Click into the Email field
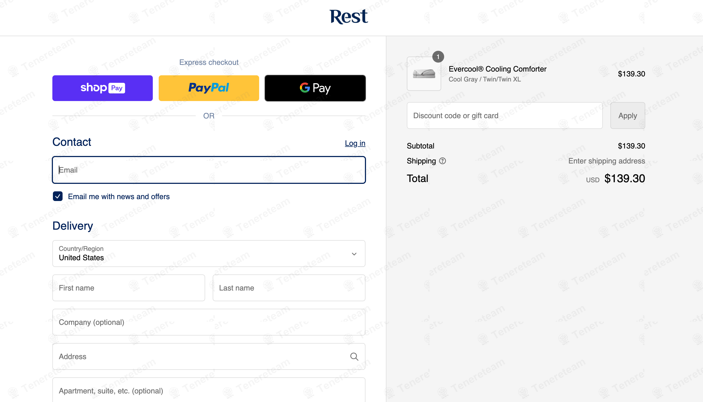Viewport: 703px width, 402px height. (209, 170)
